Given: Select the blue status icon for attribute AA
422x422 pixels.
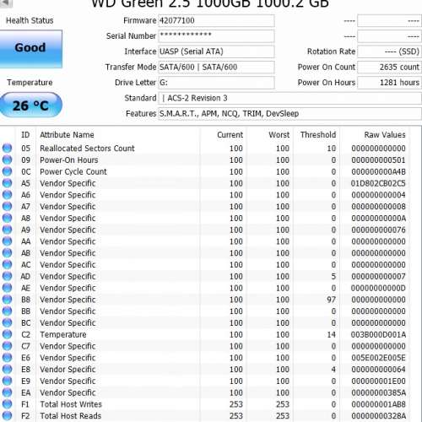Looking at the screenshot, I should click(x=7, y=241).
